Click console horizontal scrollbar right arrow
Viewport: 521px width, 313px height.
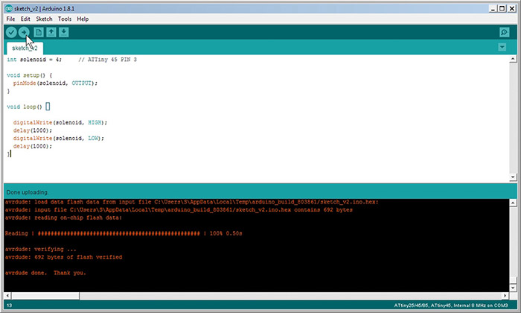click(505, 295)
